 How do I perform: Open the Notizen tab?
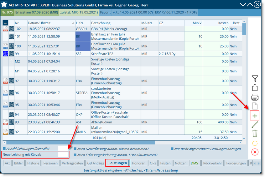pos(181,163)
